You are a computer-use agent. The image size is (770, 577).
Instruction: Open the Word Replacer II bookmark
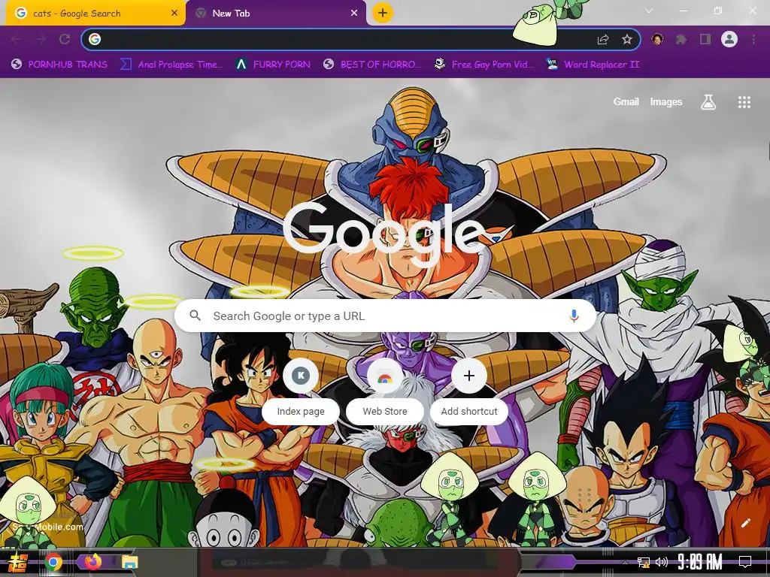point(593,65)
